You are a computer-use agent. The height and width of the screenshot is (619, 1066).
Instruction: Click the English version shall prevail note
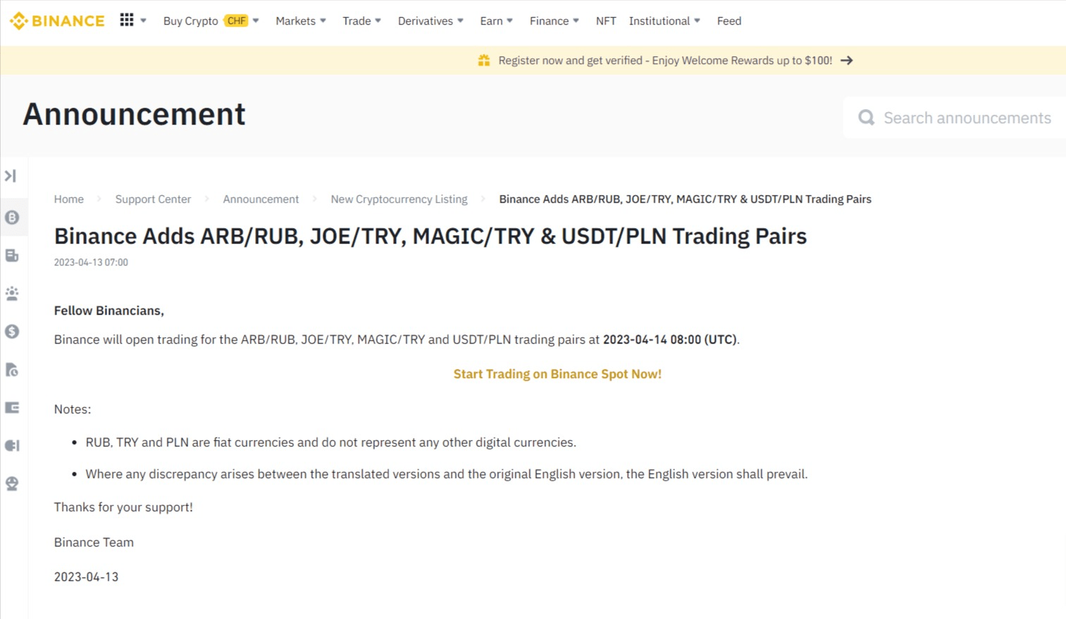[447, 474]
